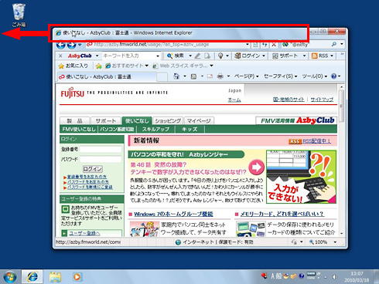Follow the RSS配信中 link
This screenshot has width=379, height=284.
point(316,141)
